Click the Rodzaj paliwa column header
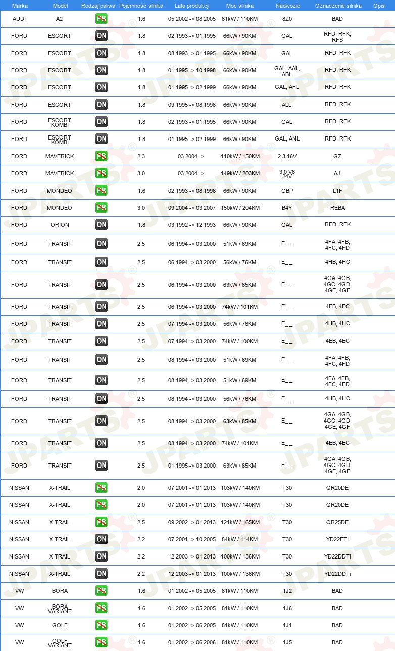The height and width of the screenshot is (651, 395). coord(98,6)
